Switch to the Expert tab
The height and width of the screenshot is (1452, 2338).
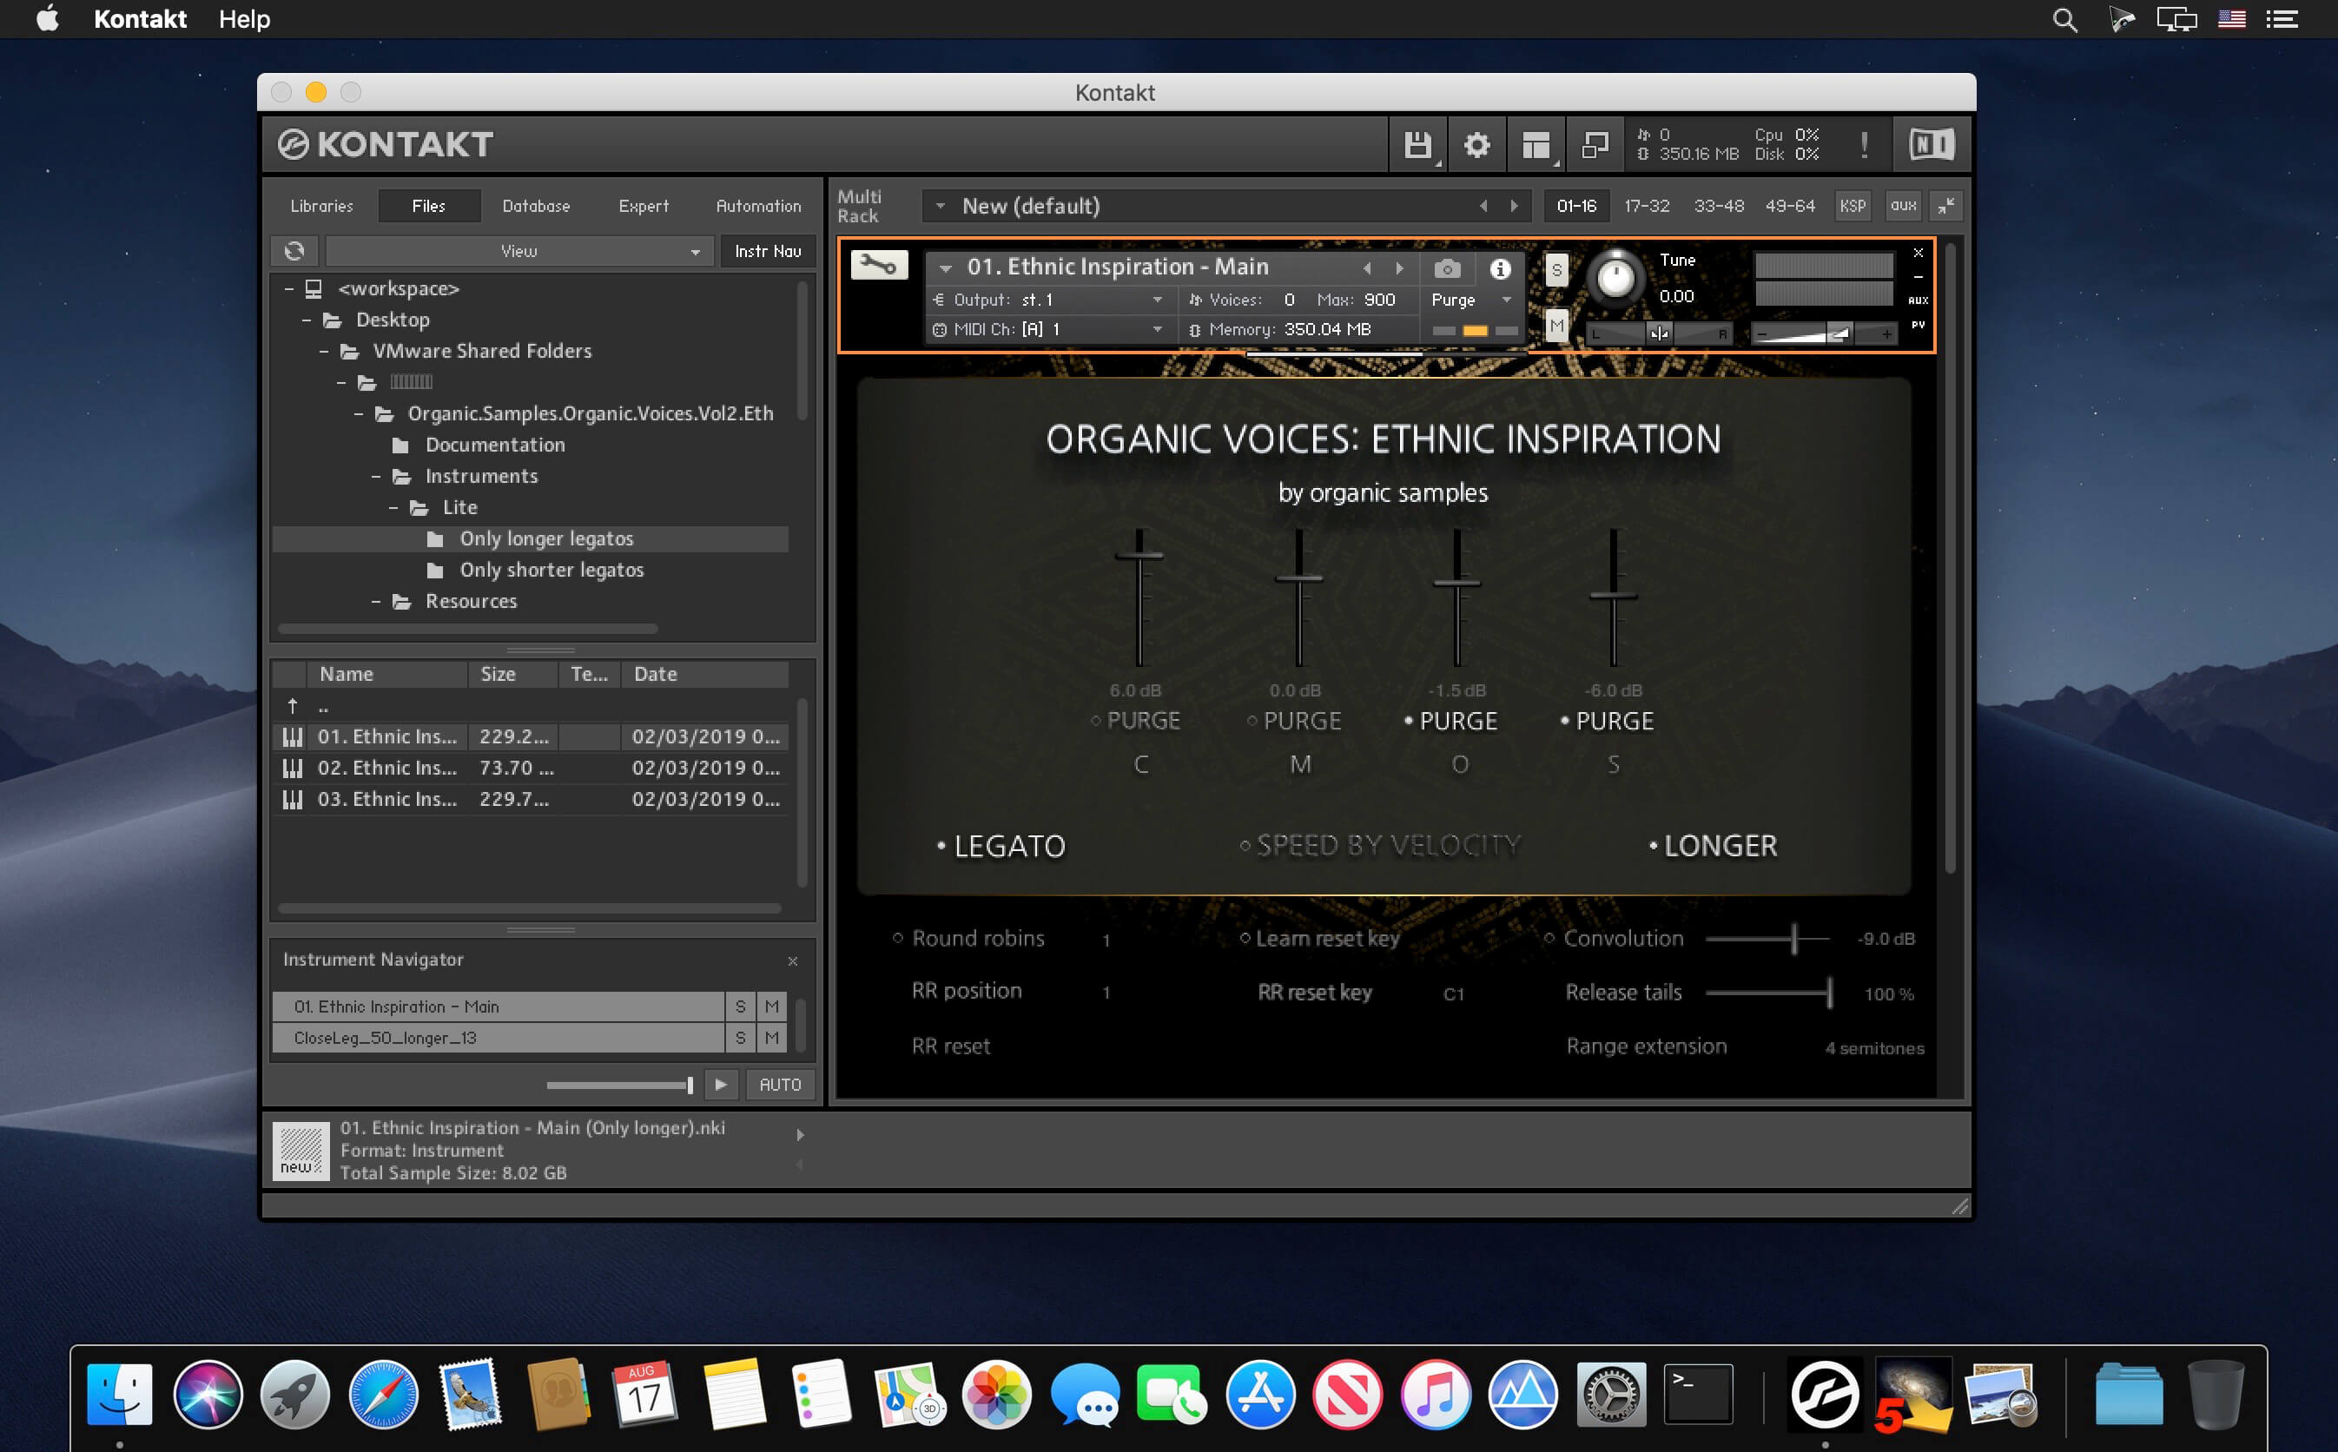(644, 206)
